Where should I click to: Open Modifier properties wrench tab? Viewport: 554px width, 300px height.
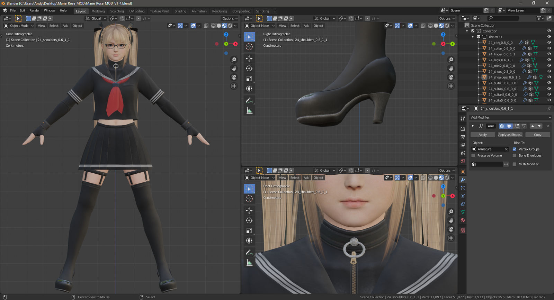tap(463, 180)
